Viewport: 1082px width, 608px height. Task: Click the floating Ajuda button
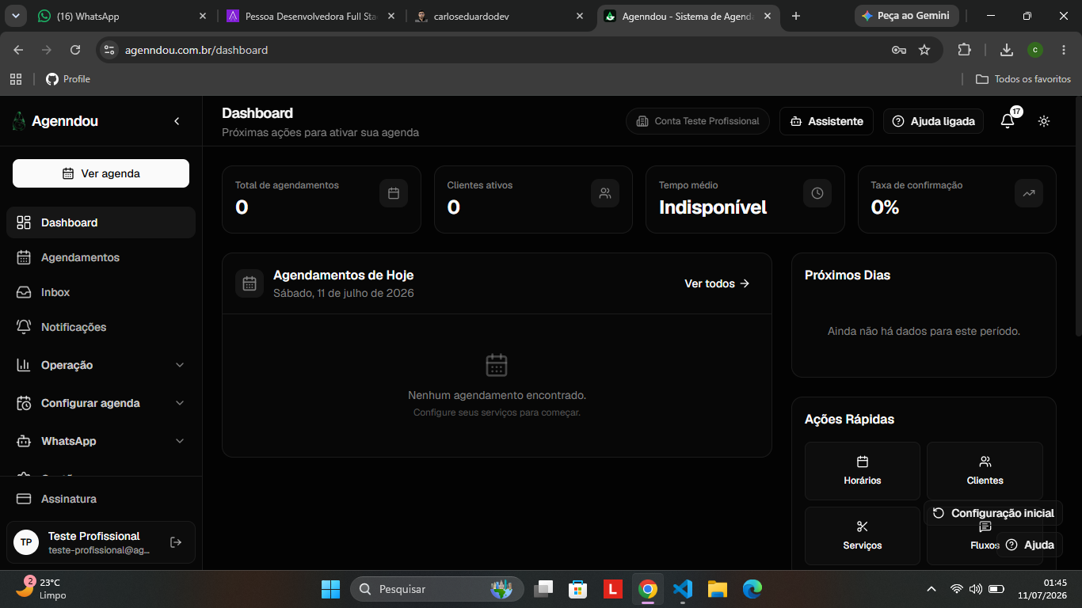[1030, 545]
